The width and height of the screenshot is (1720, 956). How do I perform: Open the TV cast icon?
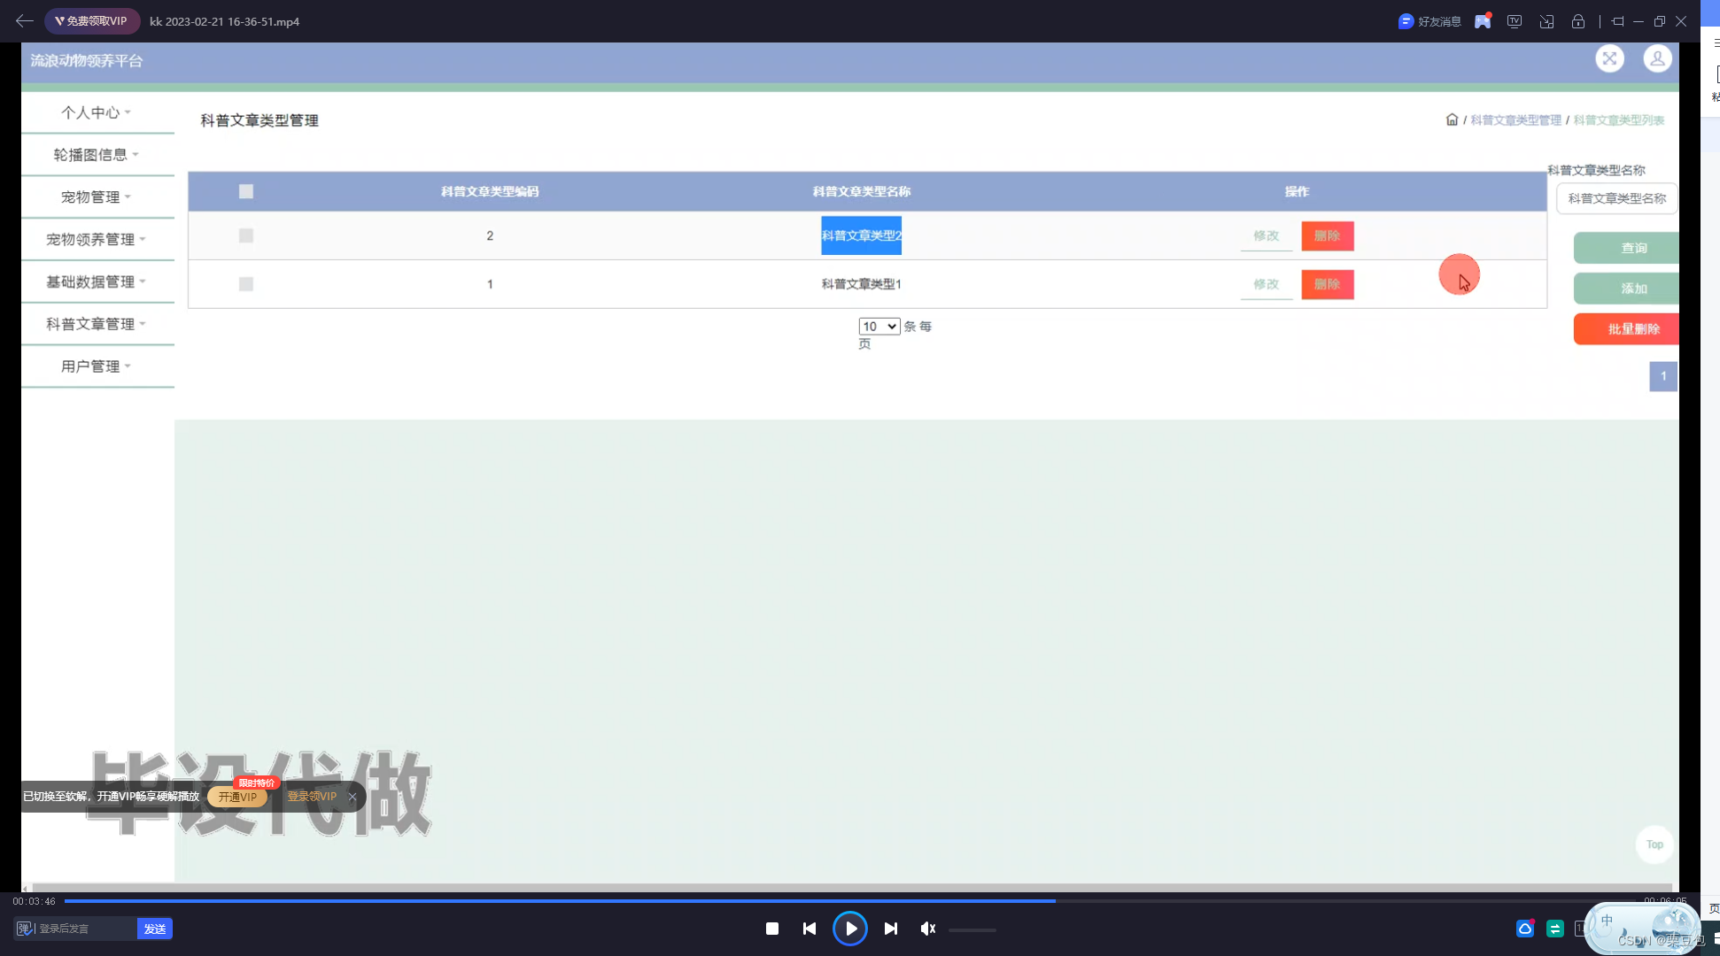(x=1515, y=21)
